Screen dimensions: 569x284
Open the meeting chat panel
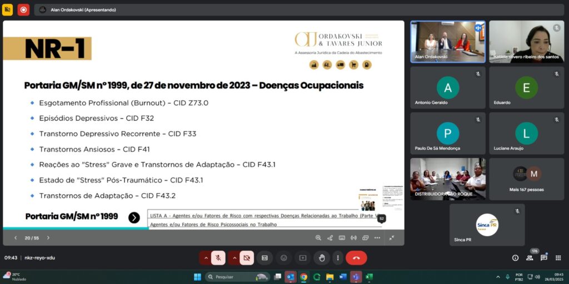(x=544, y=258)
